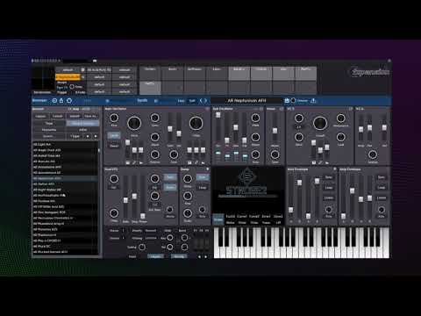Click the Main Oscillator panel corner icon
This screenshot has width=421, height=316.
[x=207, y=109]
